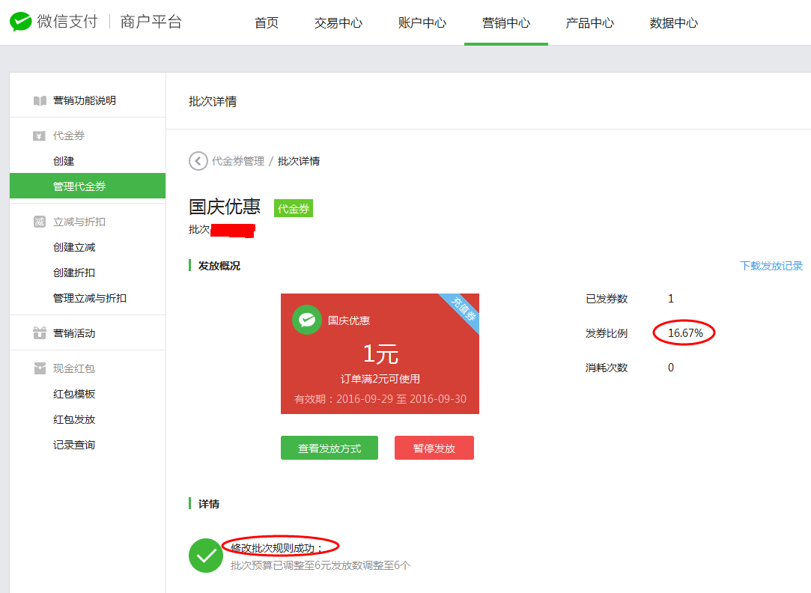This screenshot has height=593, width=811.
Task: Open 记录查询 in sidebar
Action: tap(74, 445)
